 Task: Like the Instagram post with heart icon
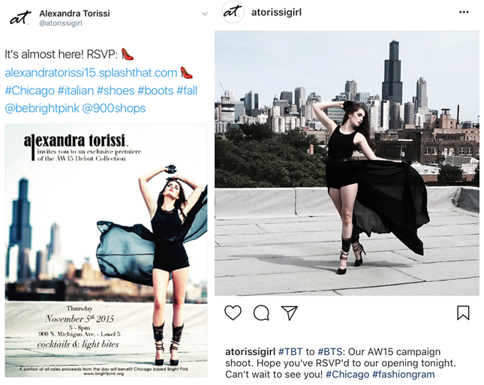click(x=233, y=312)
